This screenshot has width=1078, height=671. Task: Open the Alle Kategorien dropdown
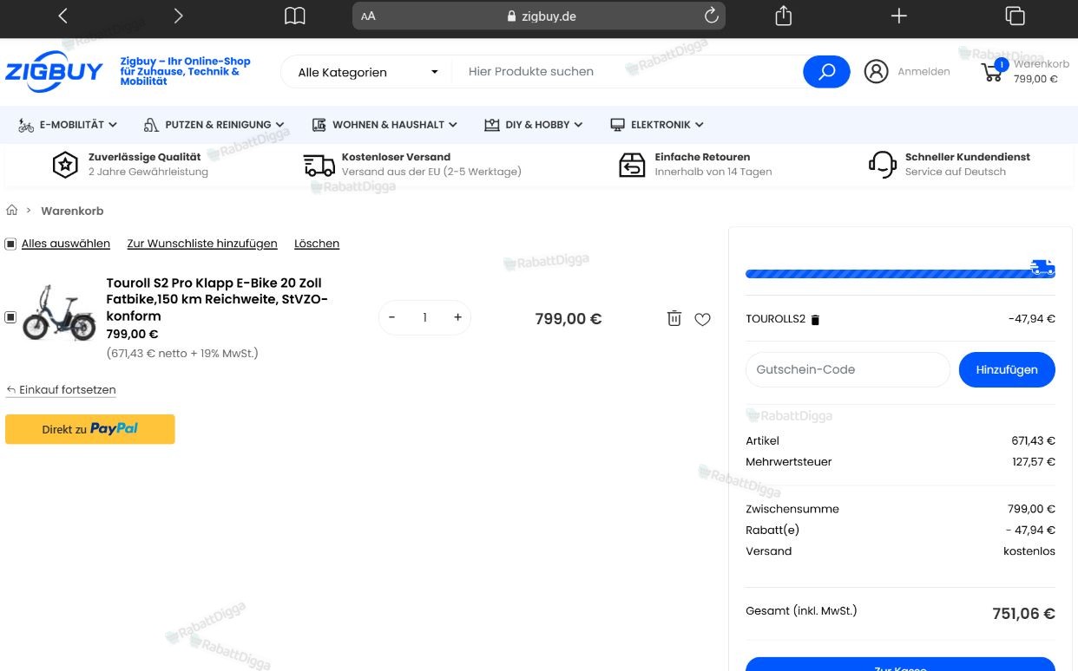point(367,72)
